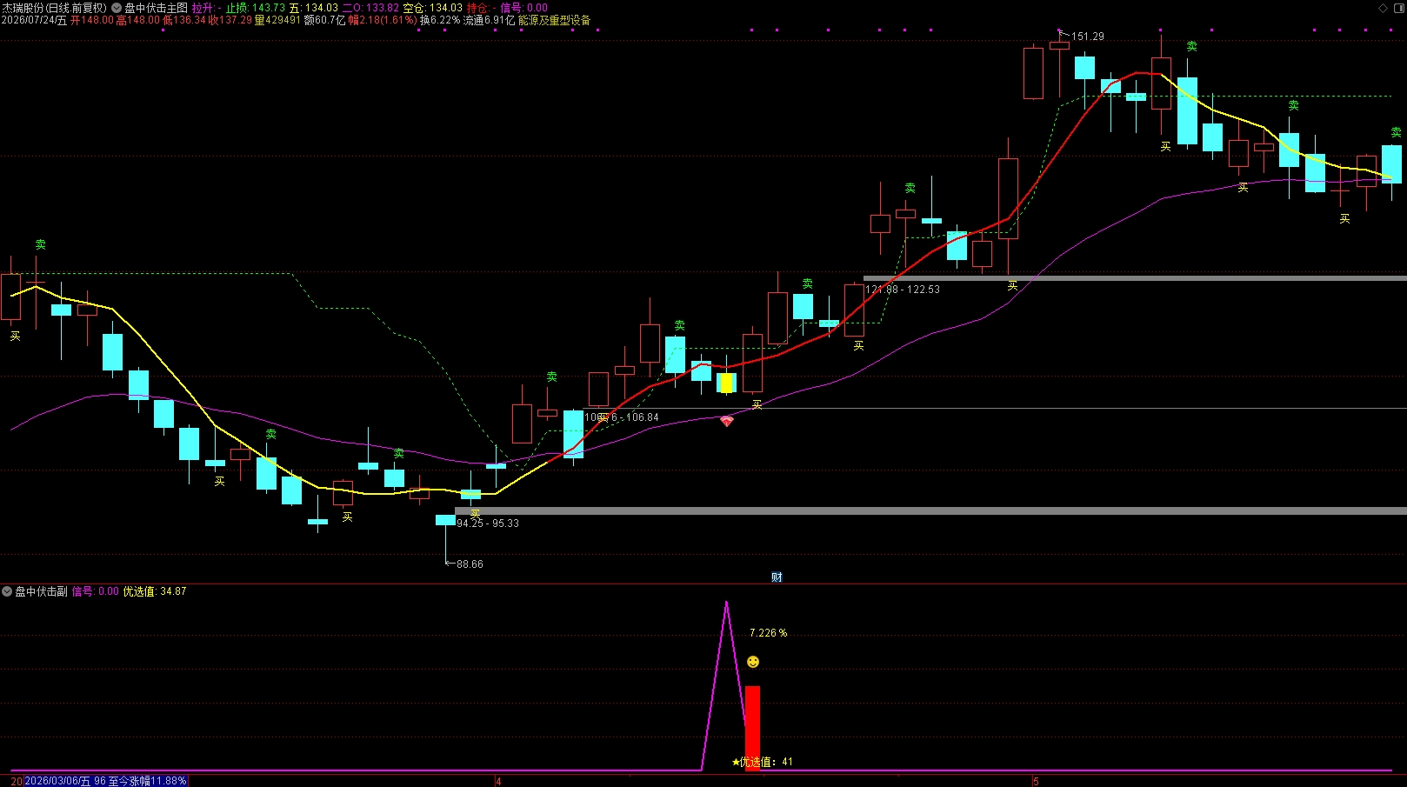Click the 88.66 low price label
The image size is (1407, 787).
(470, 564)
